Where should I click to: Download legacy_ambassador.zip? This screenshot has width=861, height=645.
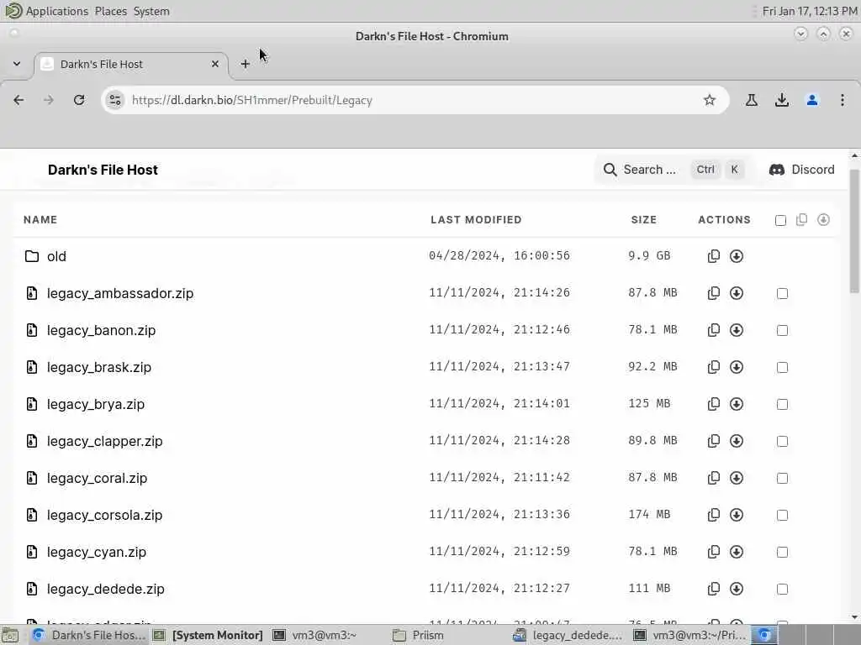[x=737, y=293]
